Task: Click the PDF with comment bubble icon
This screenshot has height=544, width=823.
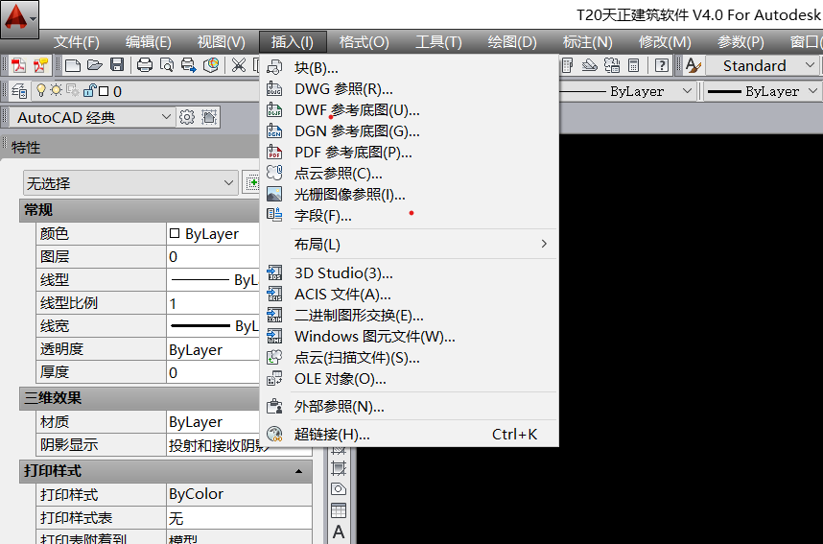Action: tap(41, 65)
